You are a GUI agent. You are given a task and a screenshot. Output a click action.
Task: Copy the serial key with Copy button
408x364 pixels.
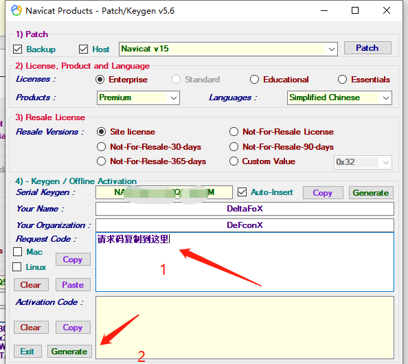click(323, 193)
